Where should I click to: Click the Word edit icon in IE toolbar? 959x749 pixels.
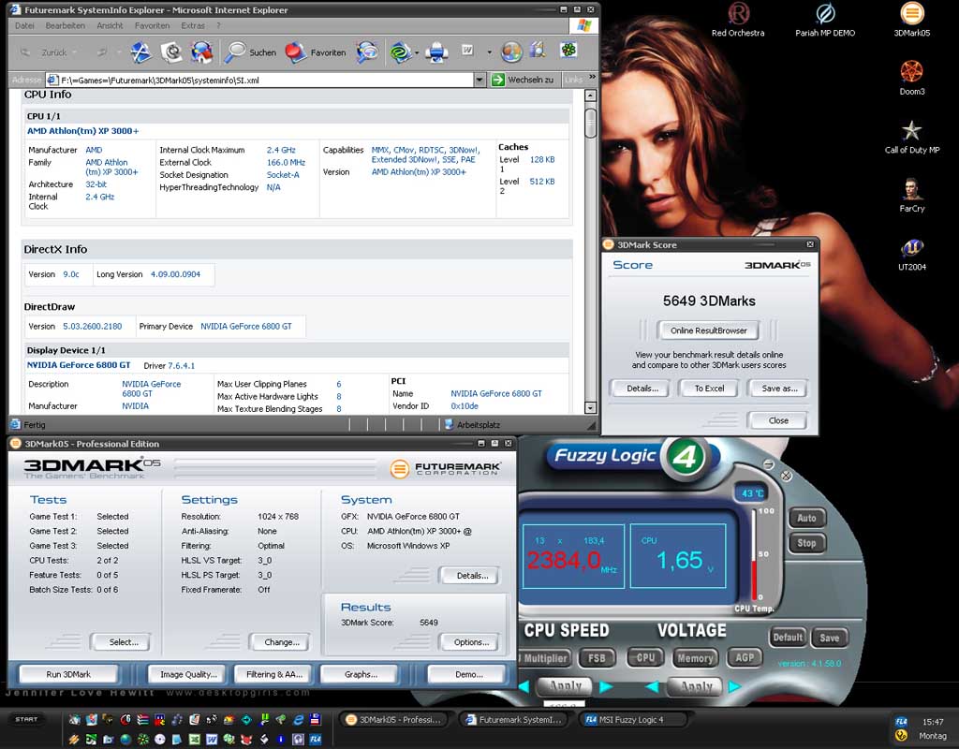pyautogui.click(x=467, y=51)
